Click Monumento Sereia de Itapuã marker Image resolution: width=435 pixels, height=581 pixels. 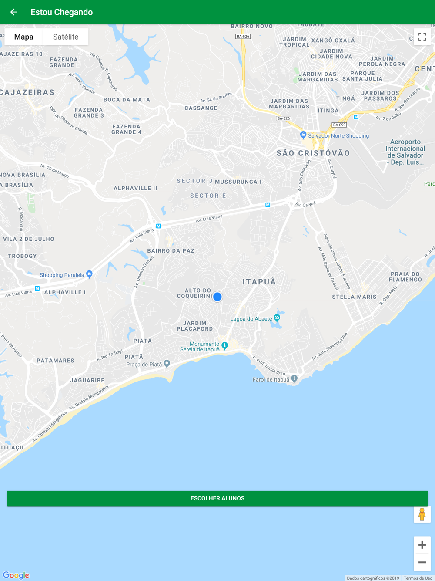(x=224, y=346)
